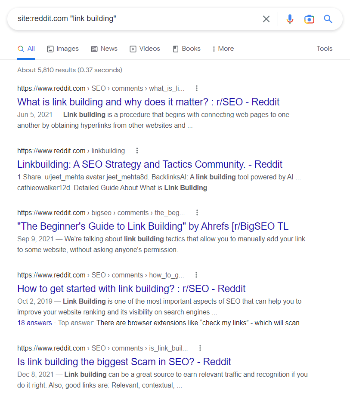Image resolution: width=350 pixels, height=394 pixels.
Task: Open Google Lens camera search icon
Action: point(309,19)
